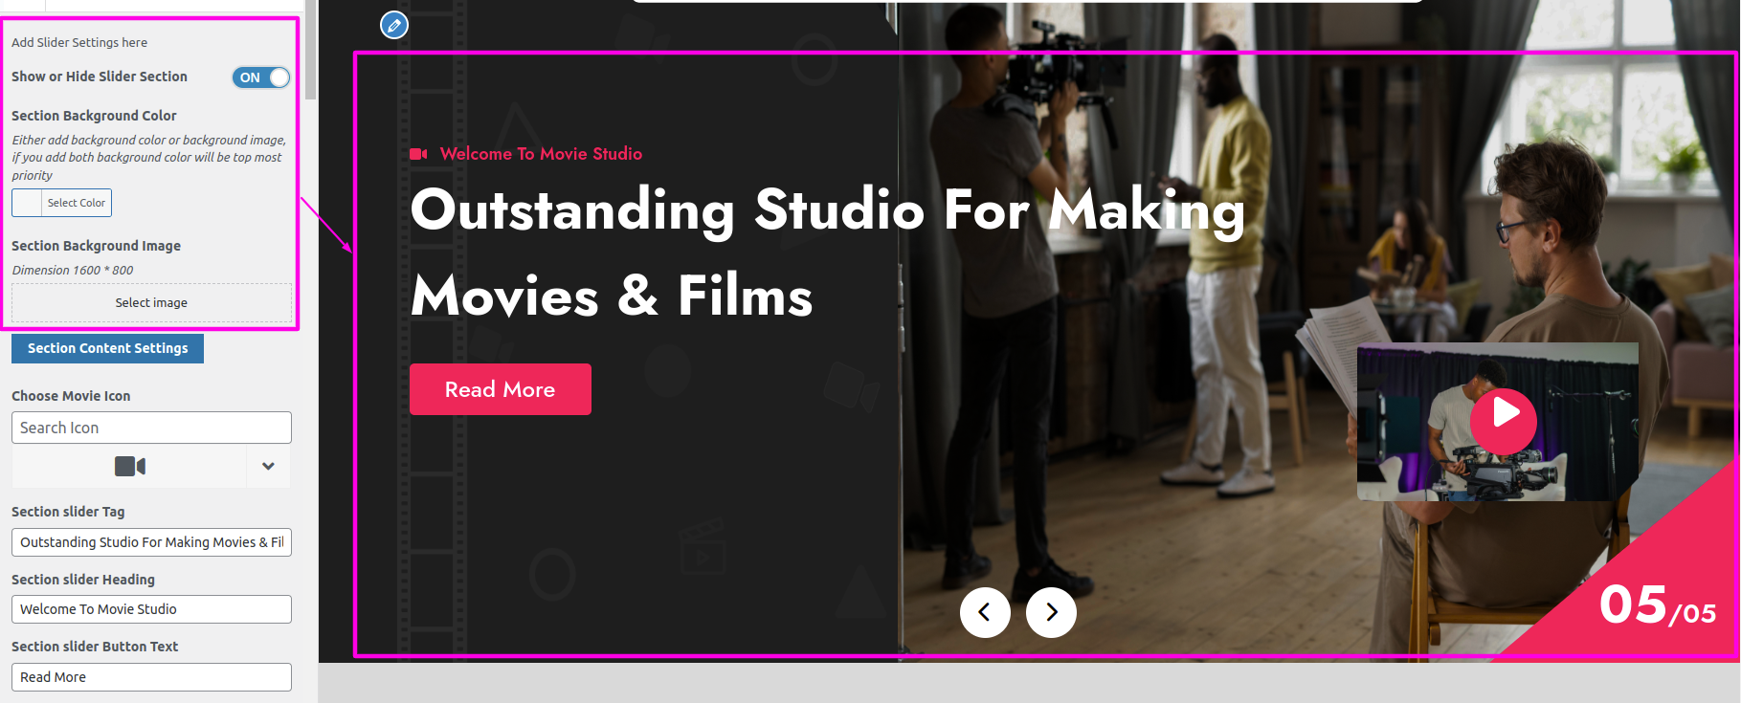Click the Outstanding Studio heading text

coord(828,253)
